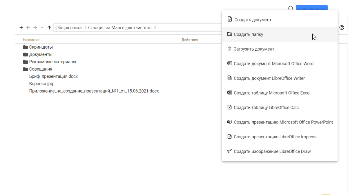
Task: Click the document icon beside Создать документ
Action: point(230,19)
